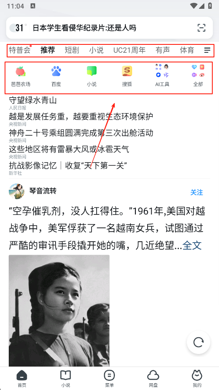The height and width of the screenshot is (390, 219).
Task: Open headline 守望绿水青山
Action: click(x=33, y=100)
